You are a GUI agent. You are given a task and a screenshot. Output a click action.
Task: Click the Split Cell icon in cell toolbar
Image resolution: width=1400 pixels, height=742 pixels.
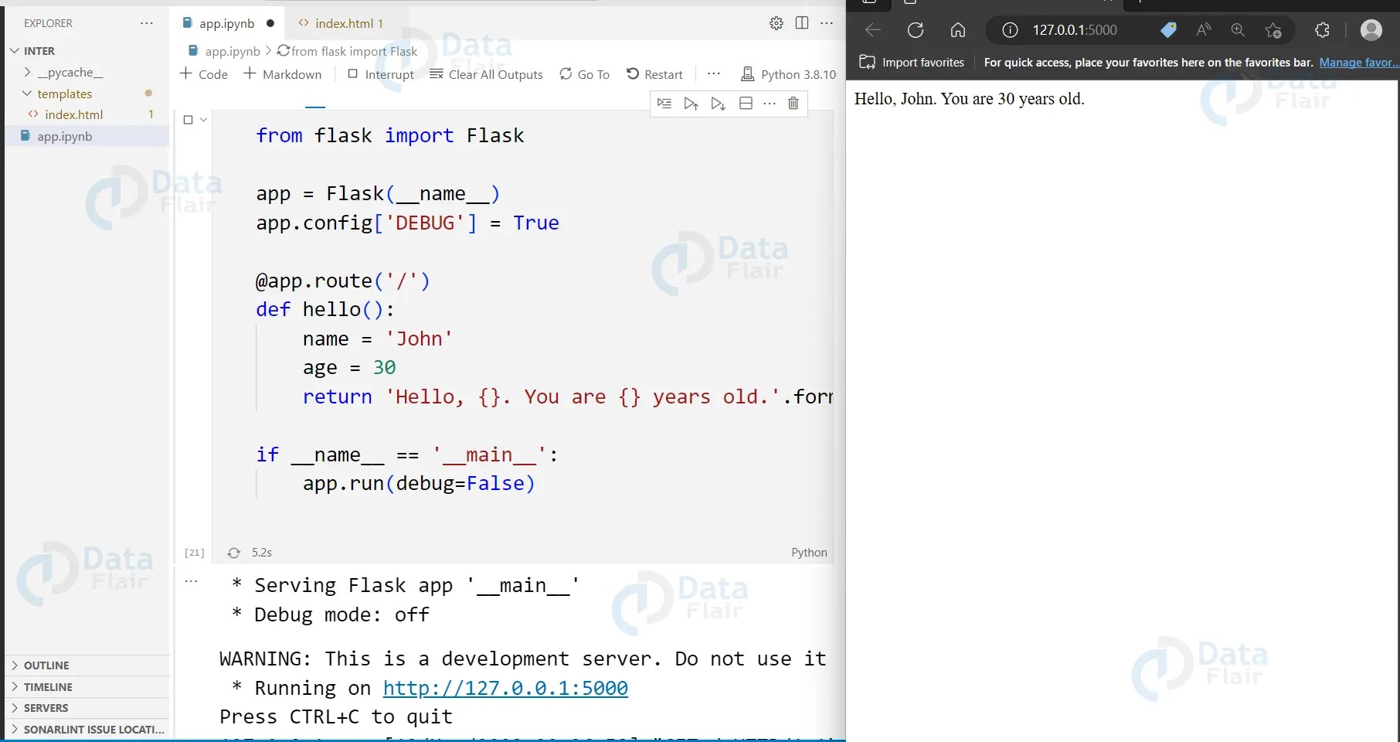tap(746, 104)
